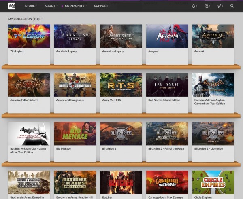This screenshot has width=243, height=199.
Task: Open Butcher game cover
Action: (x=121, y=182)
